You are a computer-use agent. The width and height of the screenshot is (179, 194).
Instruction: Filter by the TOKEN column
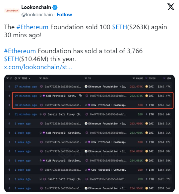tap(146, 78)
